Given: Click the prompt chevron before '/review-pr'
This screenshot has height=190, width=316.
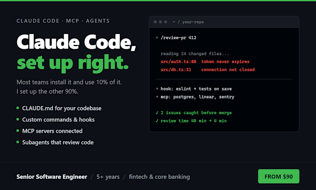Looking at the screenshot, I should tap(157, 38).
